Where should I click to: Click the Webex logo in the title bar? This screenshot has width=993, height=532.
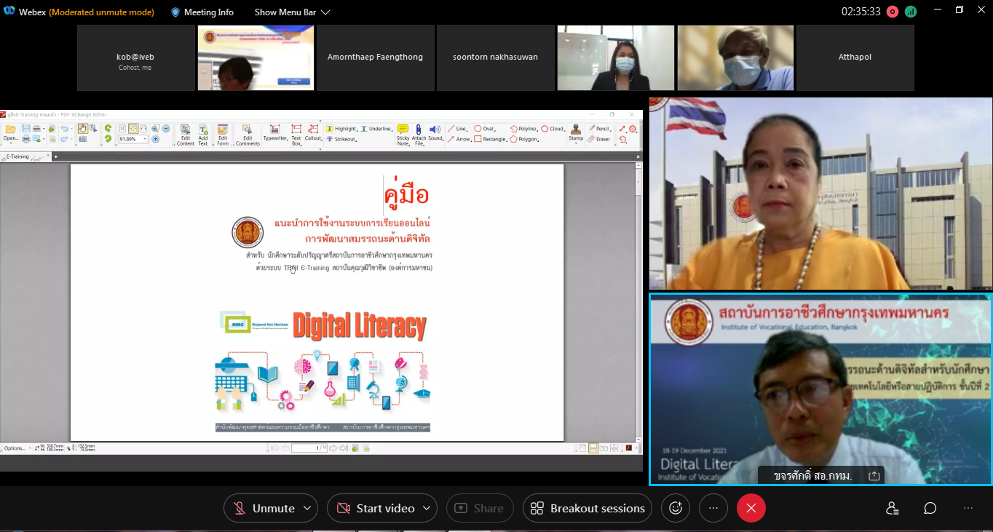[9, 12]
